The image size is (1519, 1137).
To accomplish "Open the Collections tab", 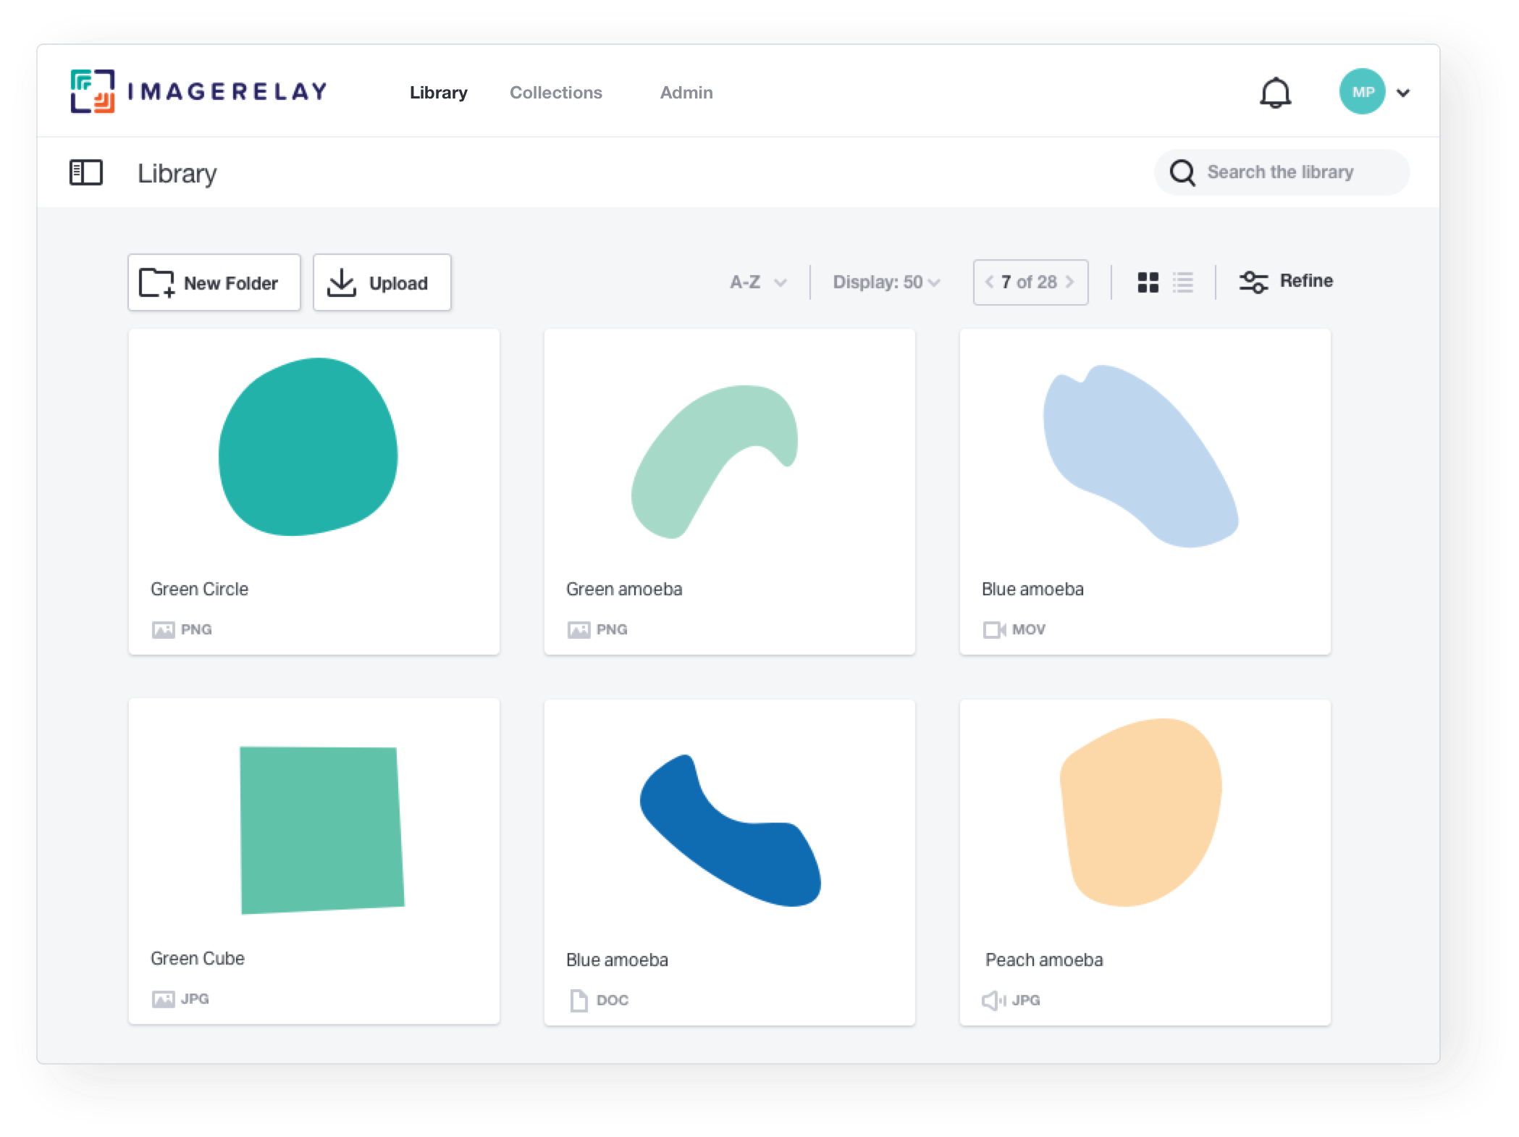I will coord(555,93).
